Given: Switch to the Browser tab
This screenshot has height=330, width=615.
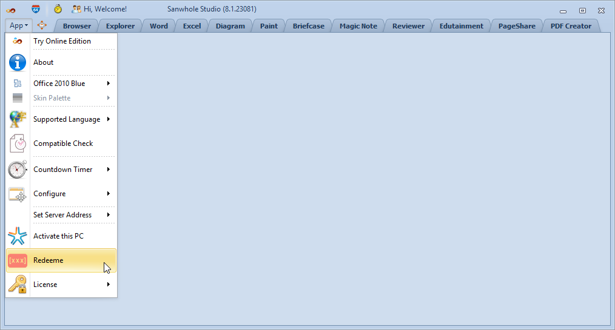Looking at the screenshot, I should coord(77,26).
